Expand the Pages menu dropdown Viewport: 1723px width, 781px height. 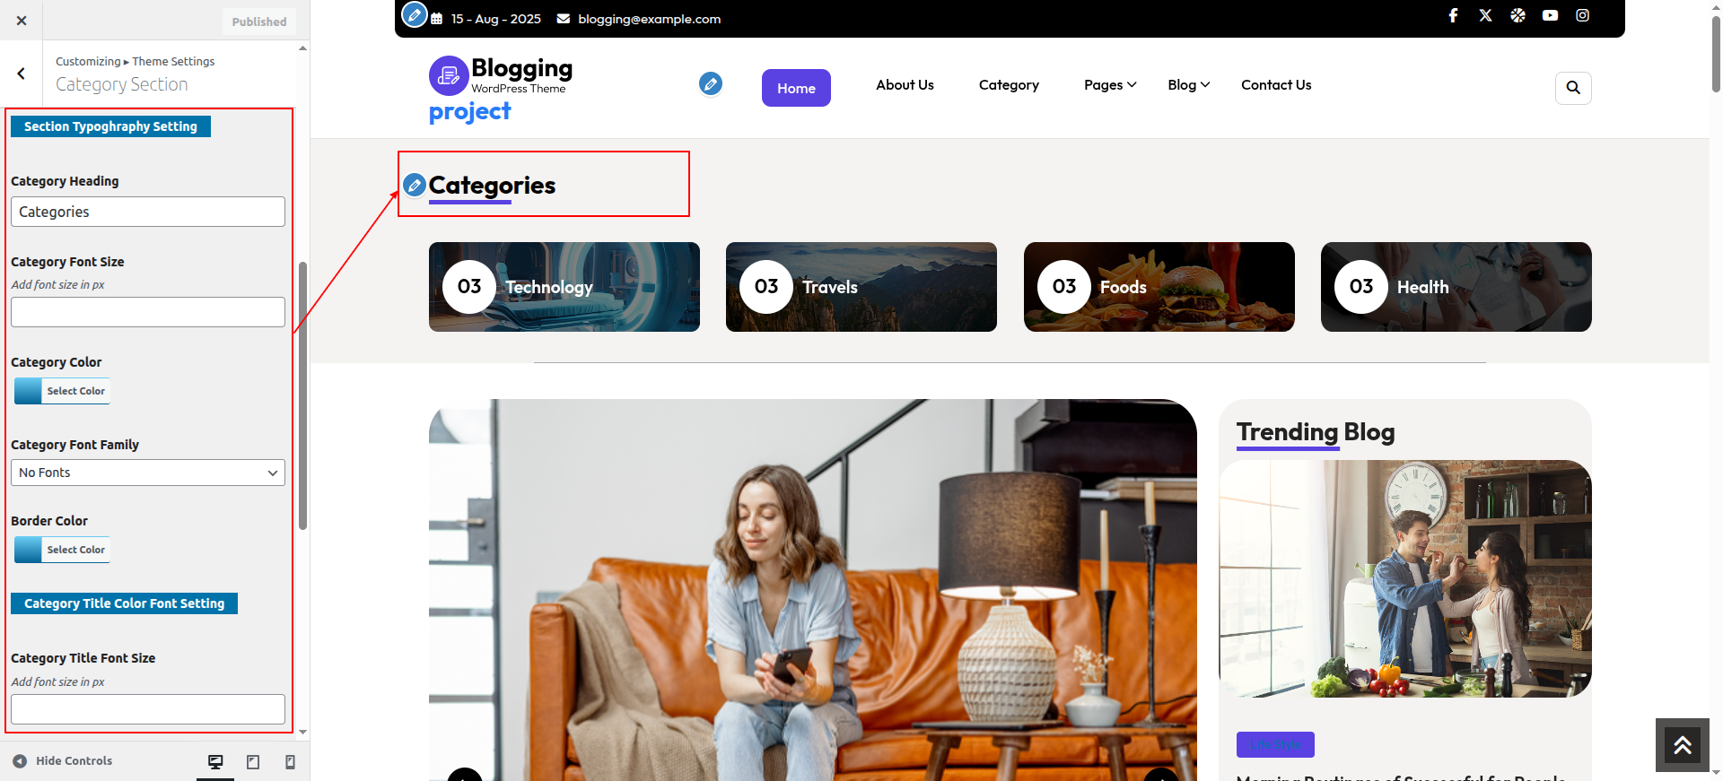coord(1109,85)
